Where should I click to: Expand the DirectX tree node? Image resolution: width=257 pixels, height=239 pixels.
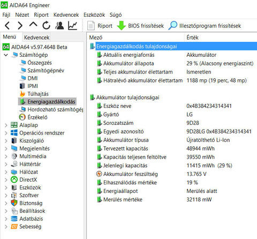(6, 180)
